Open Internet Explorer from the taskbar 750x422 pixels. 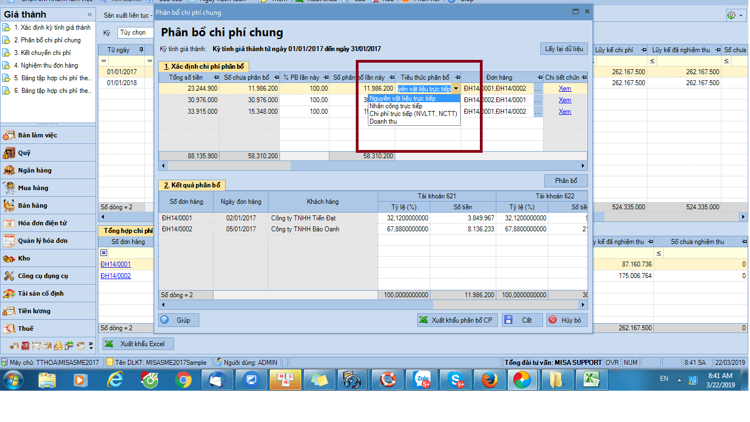point(115,379)
